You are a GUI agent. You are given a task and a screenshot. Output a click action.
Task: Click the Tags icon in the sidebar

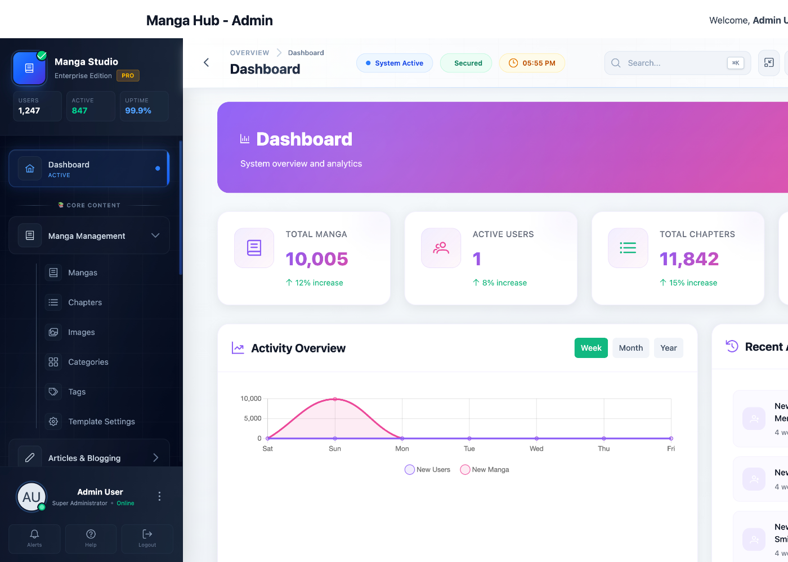pos(53,392)
